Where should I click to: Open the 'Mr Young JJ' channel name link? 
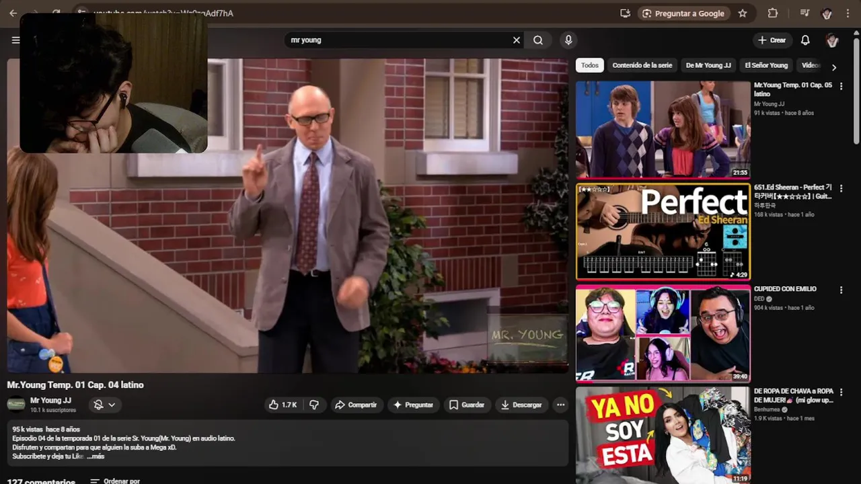pos(50,401)
